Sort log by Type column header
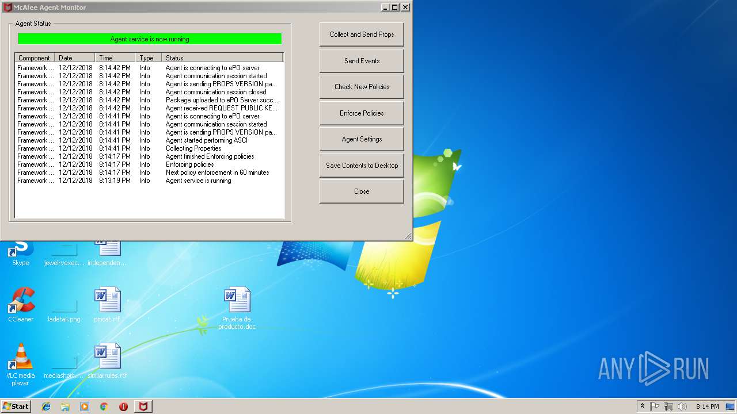This screenshot has height=414, width=737. (x=149, y=58)
